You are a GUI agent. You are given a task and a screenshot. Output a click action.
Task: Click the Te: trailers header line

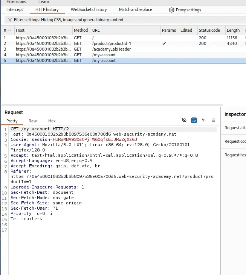click(26, 219)
